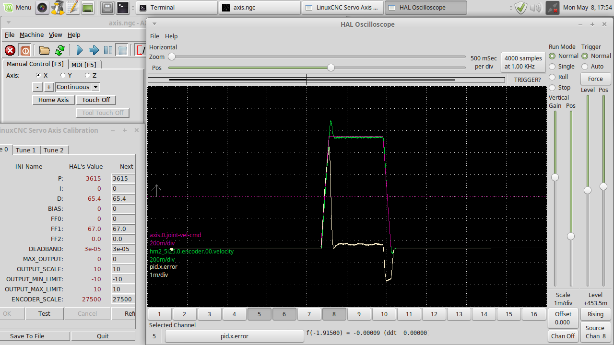This screenshot has width=614, height=345.
Task: Switch to MDI [F5] tab
Action: coord(83,65)
